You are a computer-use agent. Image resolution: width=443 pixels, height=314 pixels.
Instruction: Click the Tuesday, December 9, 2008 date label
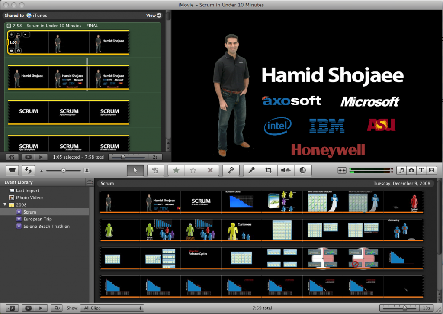pyautogui.click(x=402, y=183)
